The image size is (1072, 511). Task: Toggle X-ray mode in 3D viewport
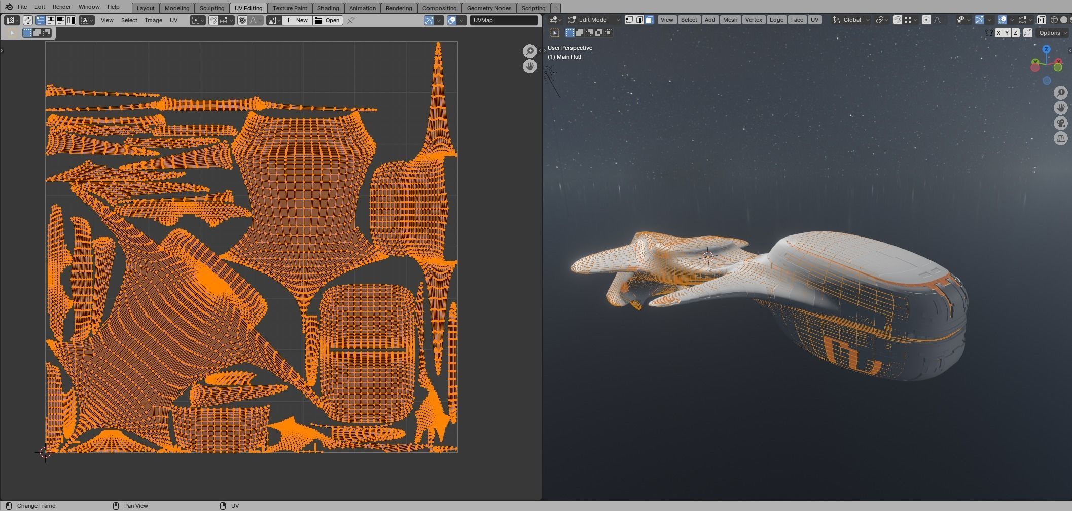1041,20
